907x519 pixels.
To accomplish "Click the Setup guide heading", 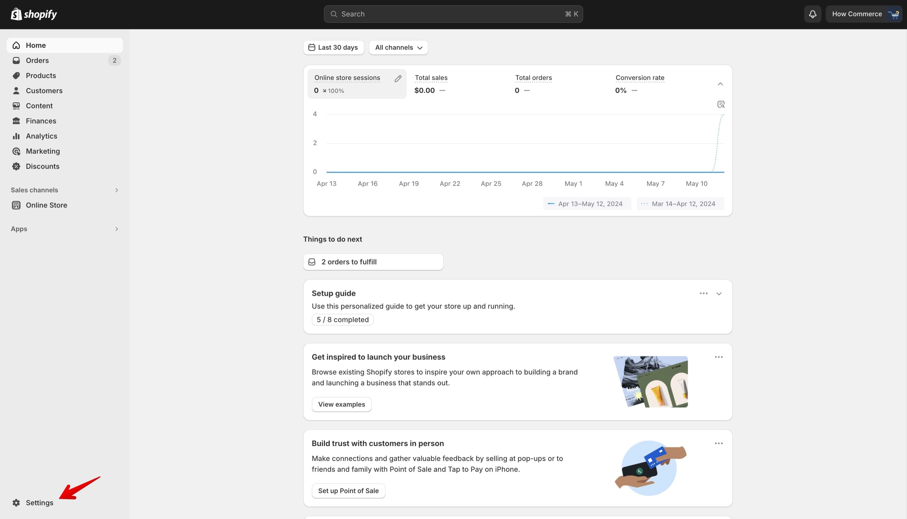I will (x=334, y=293).
